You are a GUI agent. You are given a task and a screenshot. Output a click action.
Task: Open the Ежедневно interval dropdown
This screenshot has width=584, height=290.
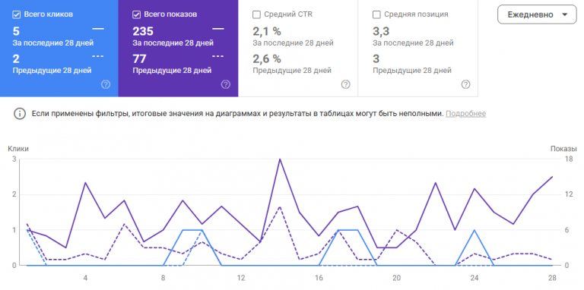pos(537,15)
